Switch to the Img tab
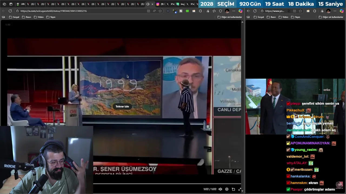The width and height of the screenshot is (346, 194). pos(181,4)
